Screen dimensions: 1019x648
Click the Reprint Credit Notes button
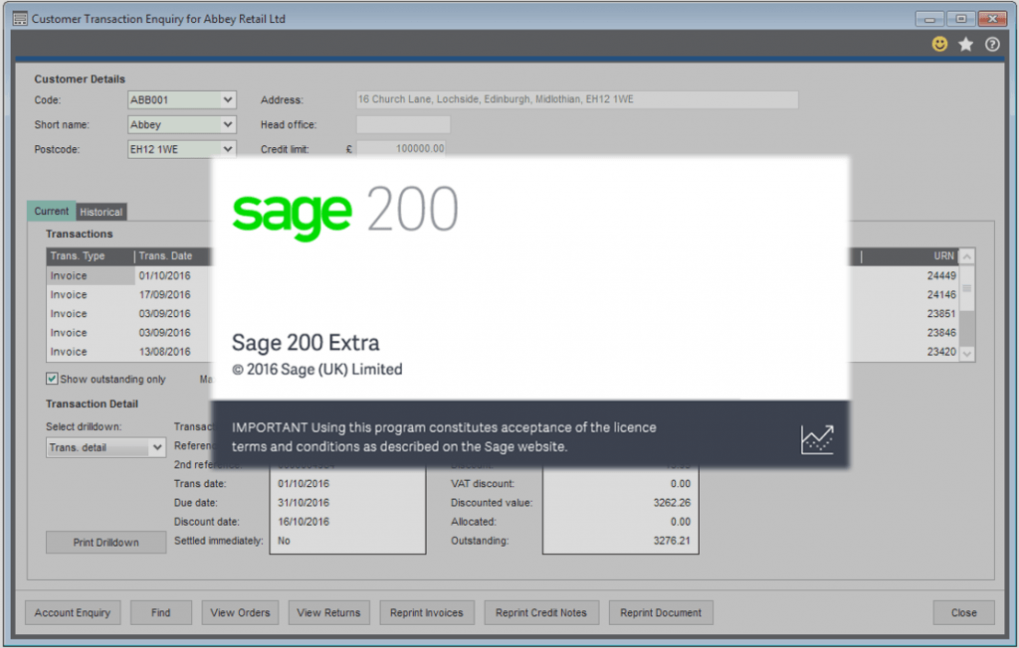click(541, 612)
